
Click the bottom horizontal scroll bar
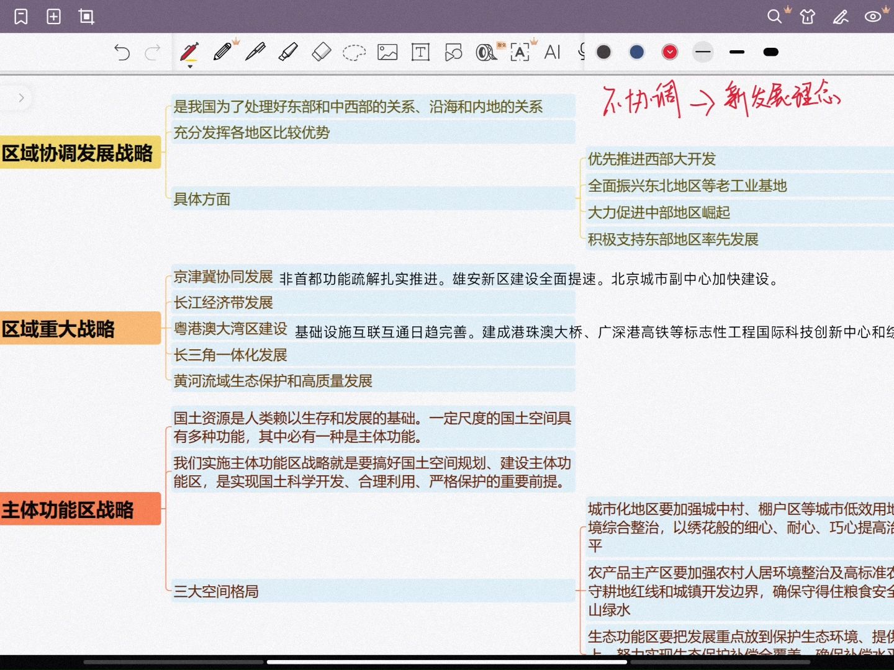(447, 662)
